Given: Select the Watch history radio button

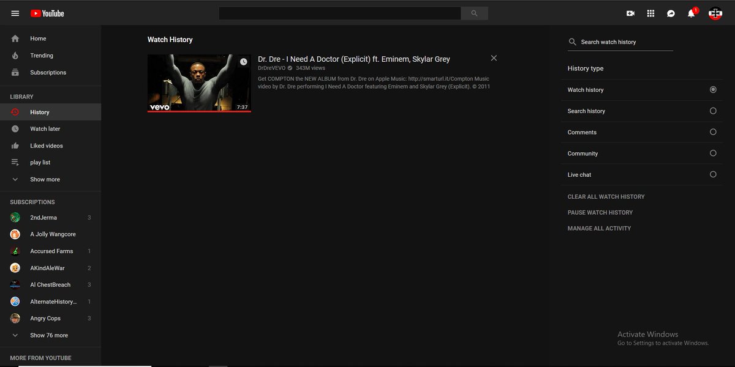Looking at the screenshot, I should 713,89.
